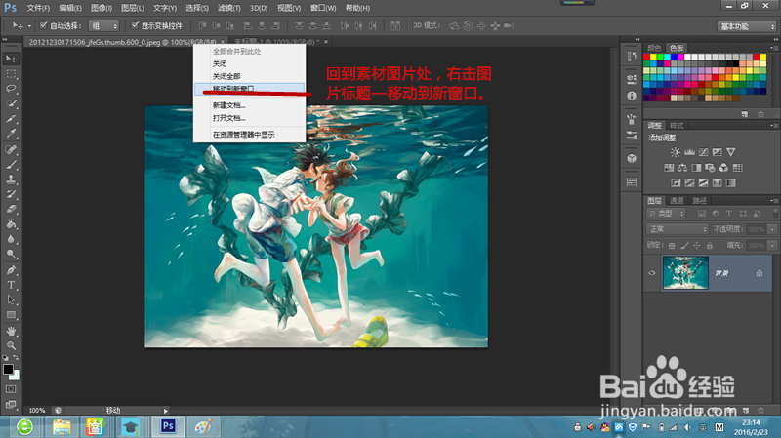Viewport: 781px width, 438px height.
Task: Pick the red swatch in 色板
Action: click(646, 58)
